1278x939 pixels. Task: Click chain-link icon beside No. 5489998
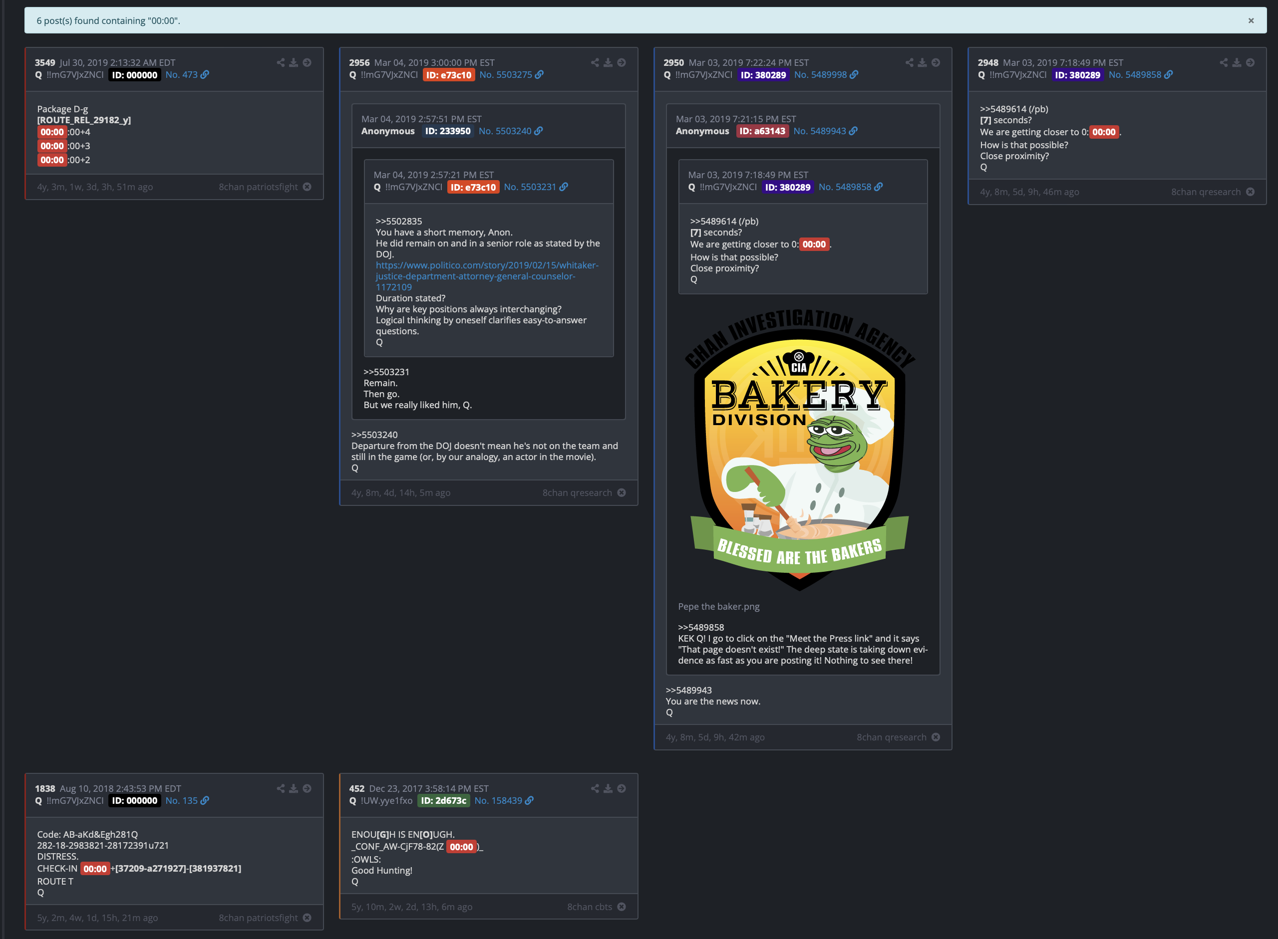pos(854,74)
